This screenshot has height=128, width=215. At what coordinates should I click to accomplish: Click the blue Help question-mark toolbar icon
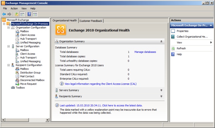(x=29, y=14)
